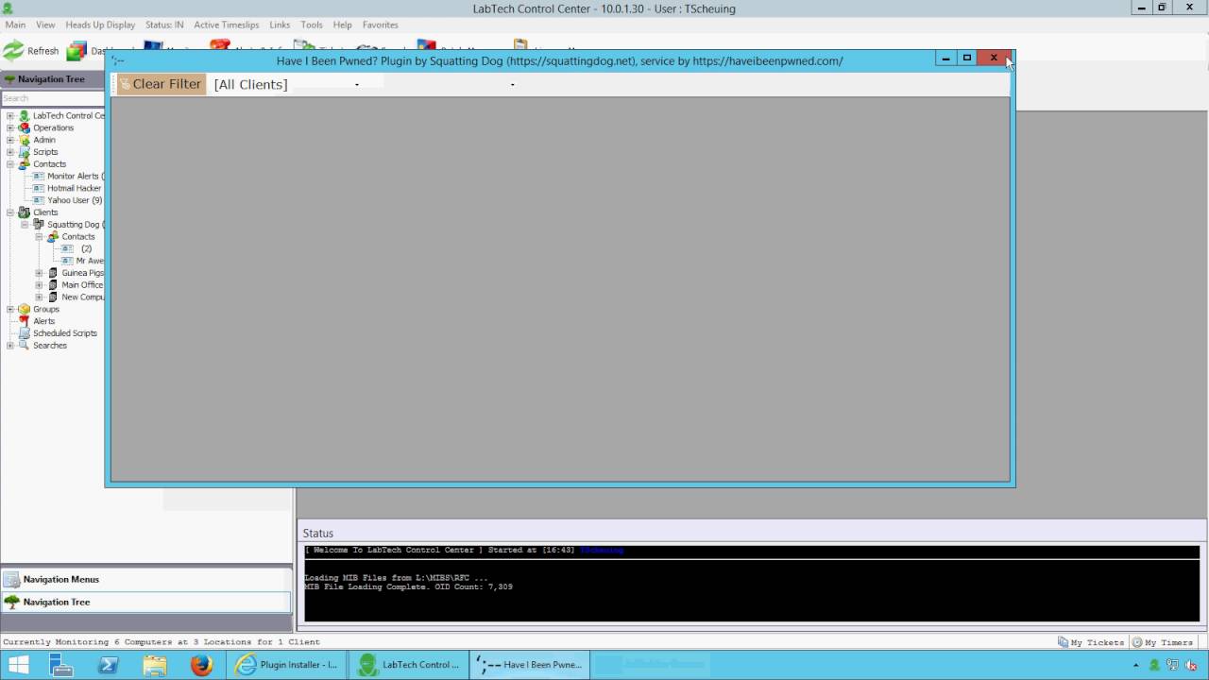Expand the Guinea Pigs location node
This screenshot has width=1209, height=680.
click(x=40, y=273)
